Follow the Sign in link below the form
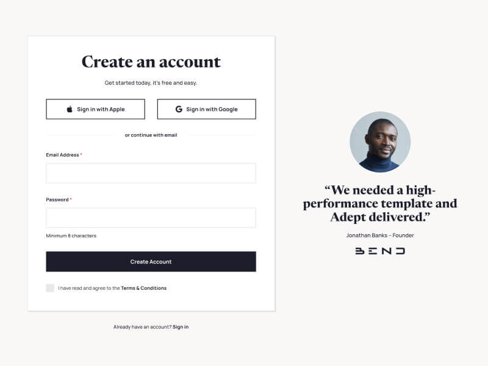The width and height of the screenshot is (488, 366). coord(181,327)
